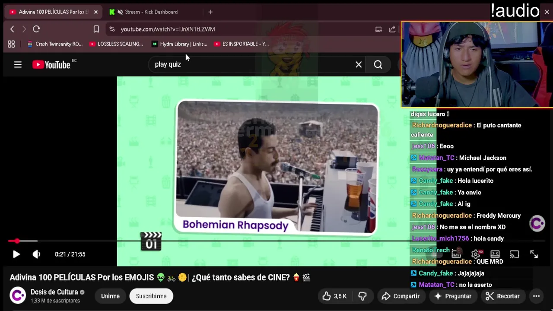
Task: Reload the YouTube page
Action: tap(36, 29)
